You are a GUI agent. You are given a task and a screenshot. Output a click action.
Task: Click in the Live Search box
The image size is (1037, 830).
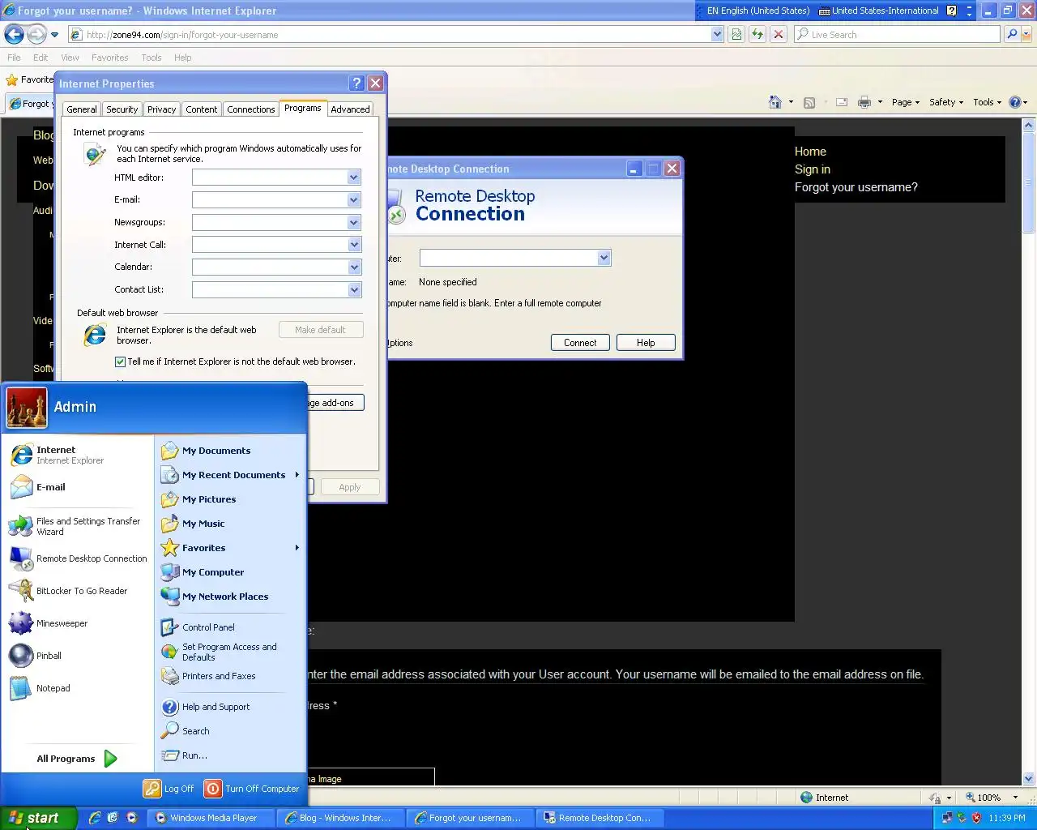pyautogui.click(x=898, y=34)
